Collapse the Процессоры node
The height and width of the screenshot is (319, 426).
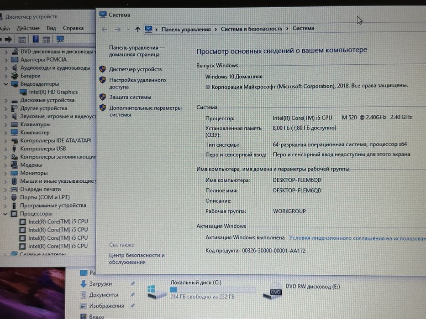coord(6,214)
